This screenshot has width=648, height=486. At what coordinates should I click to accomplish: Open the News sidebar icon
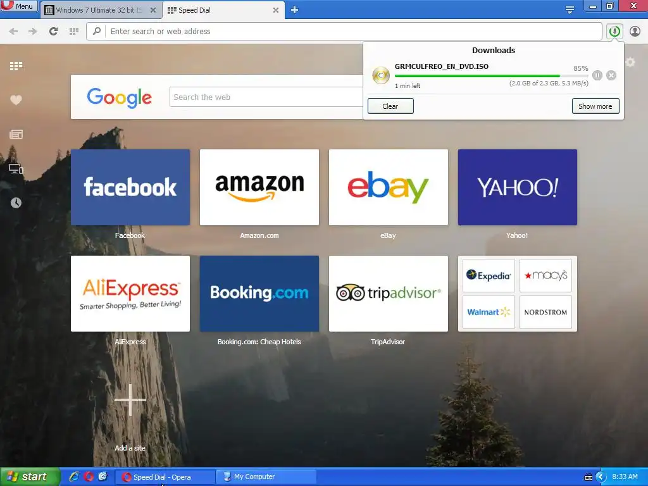point(16,134)
